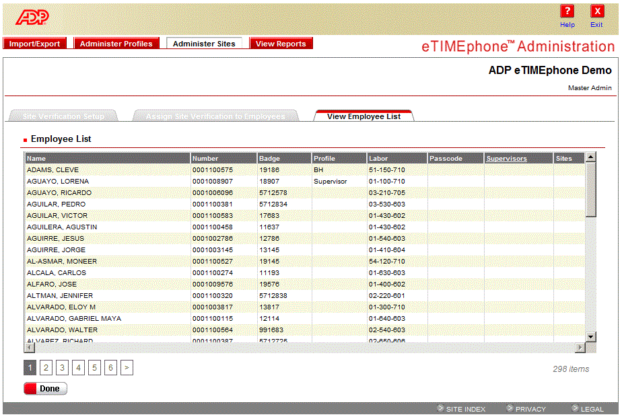
Task: Click the Help link text
Action: click(x=567, y=25)
